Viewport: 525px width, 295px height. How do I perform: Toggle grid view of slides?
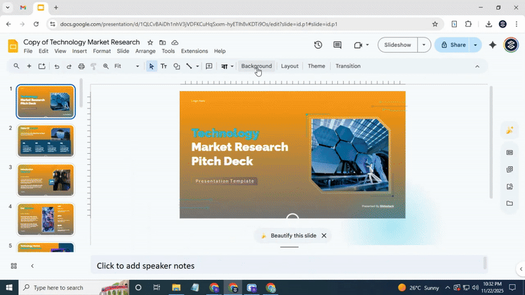point(14,265)
